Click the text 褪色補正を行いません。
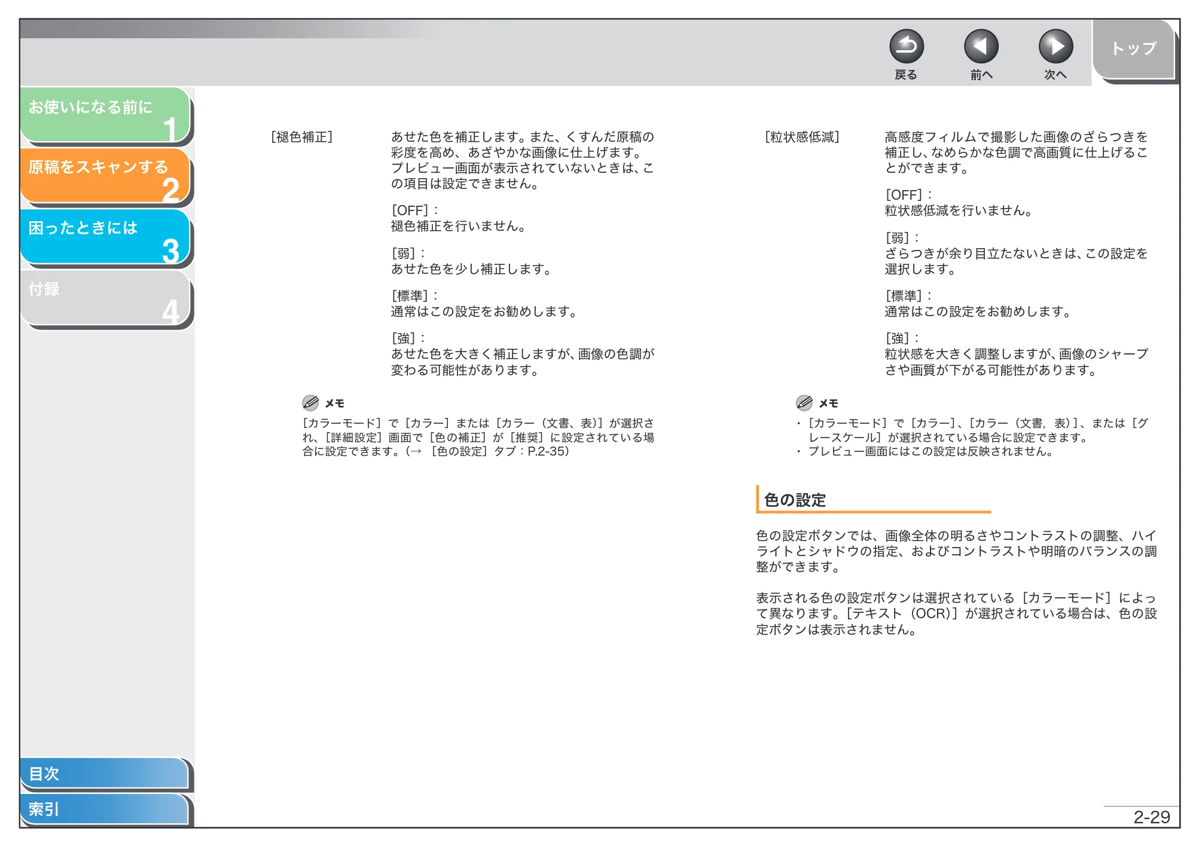Screen dimensions: 1196x846 pyautogui.click(x=459, y=226)
